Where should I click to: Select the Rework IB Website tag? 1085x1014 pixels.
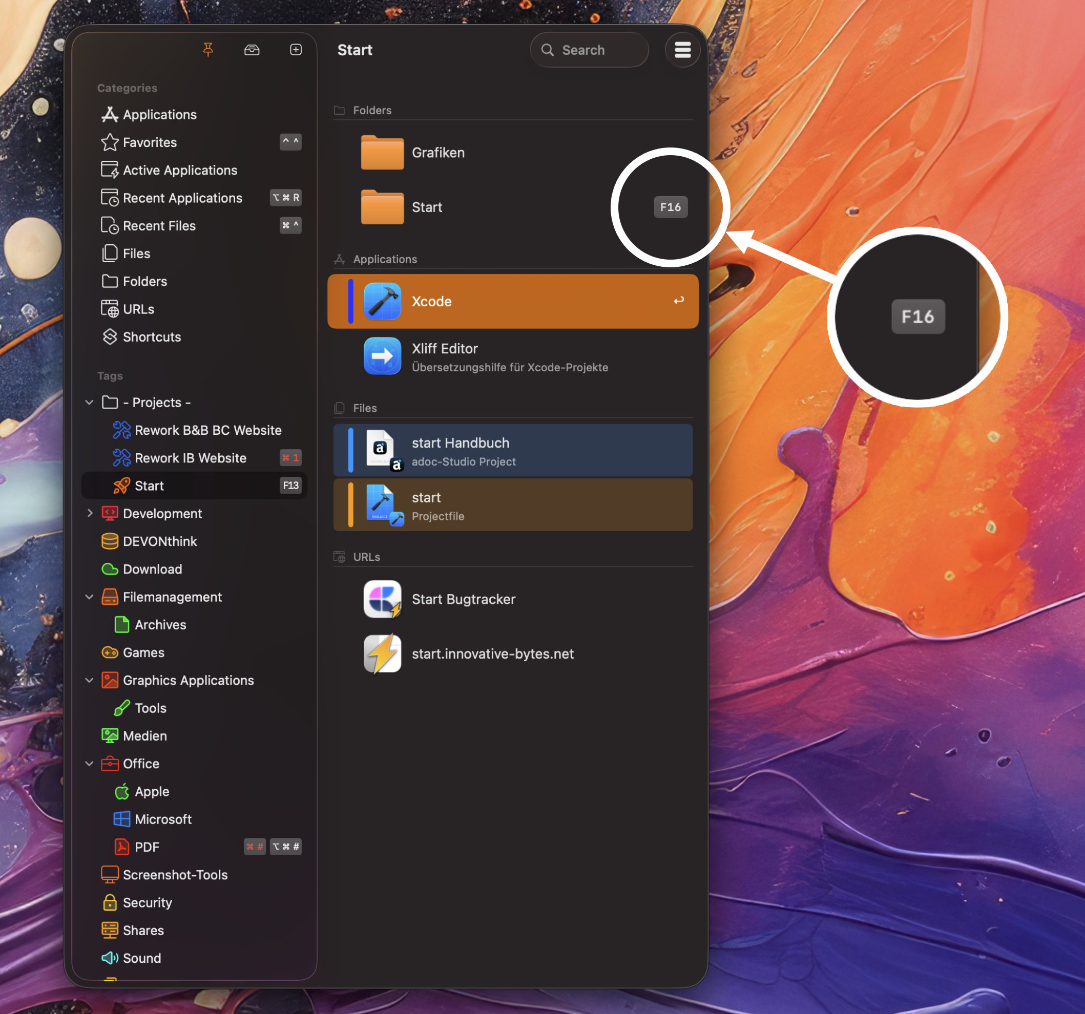[190, 458]
